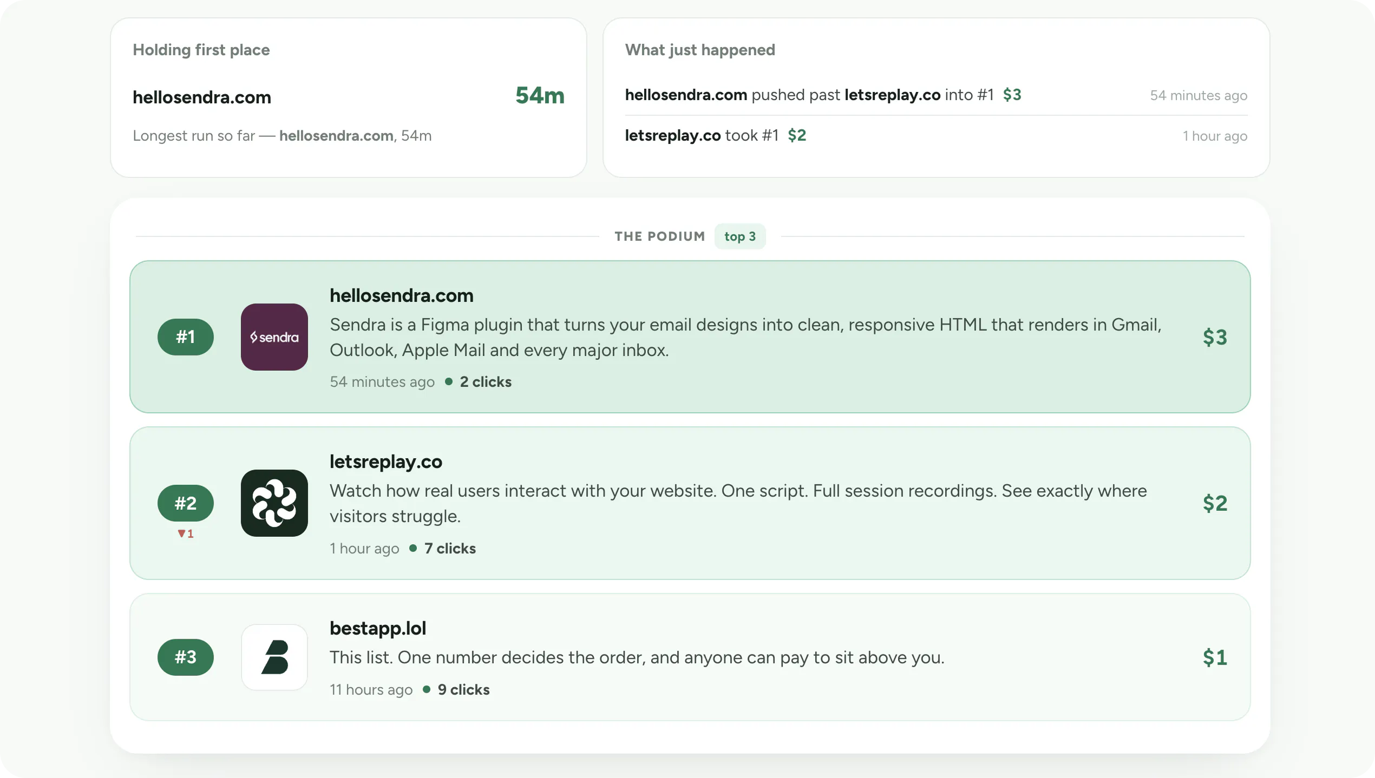Click the 2 clicks count
1375x778 pixels.
tap(486, 382)
